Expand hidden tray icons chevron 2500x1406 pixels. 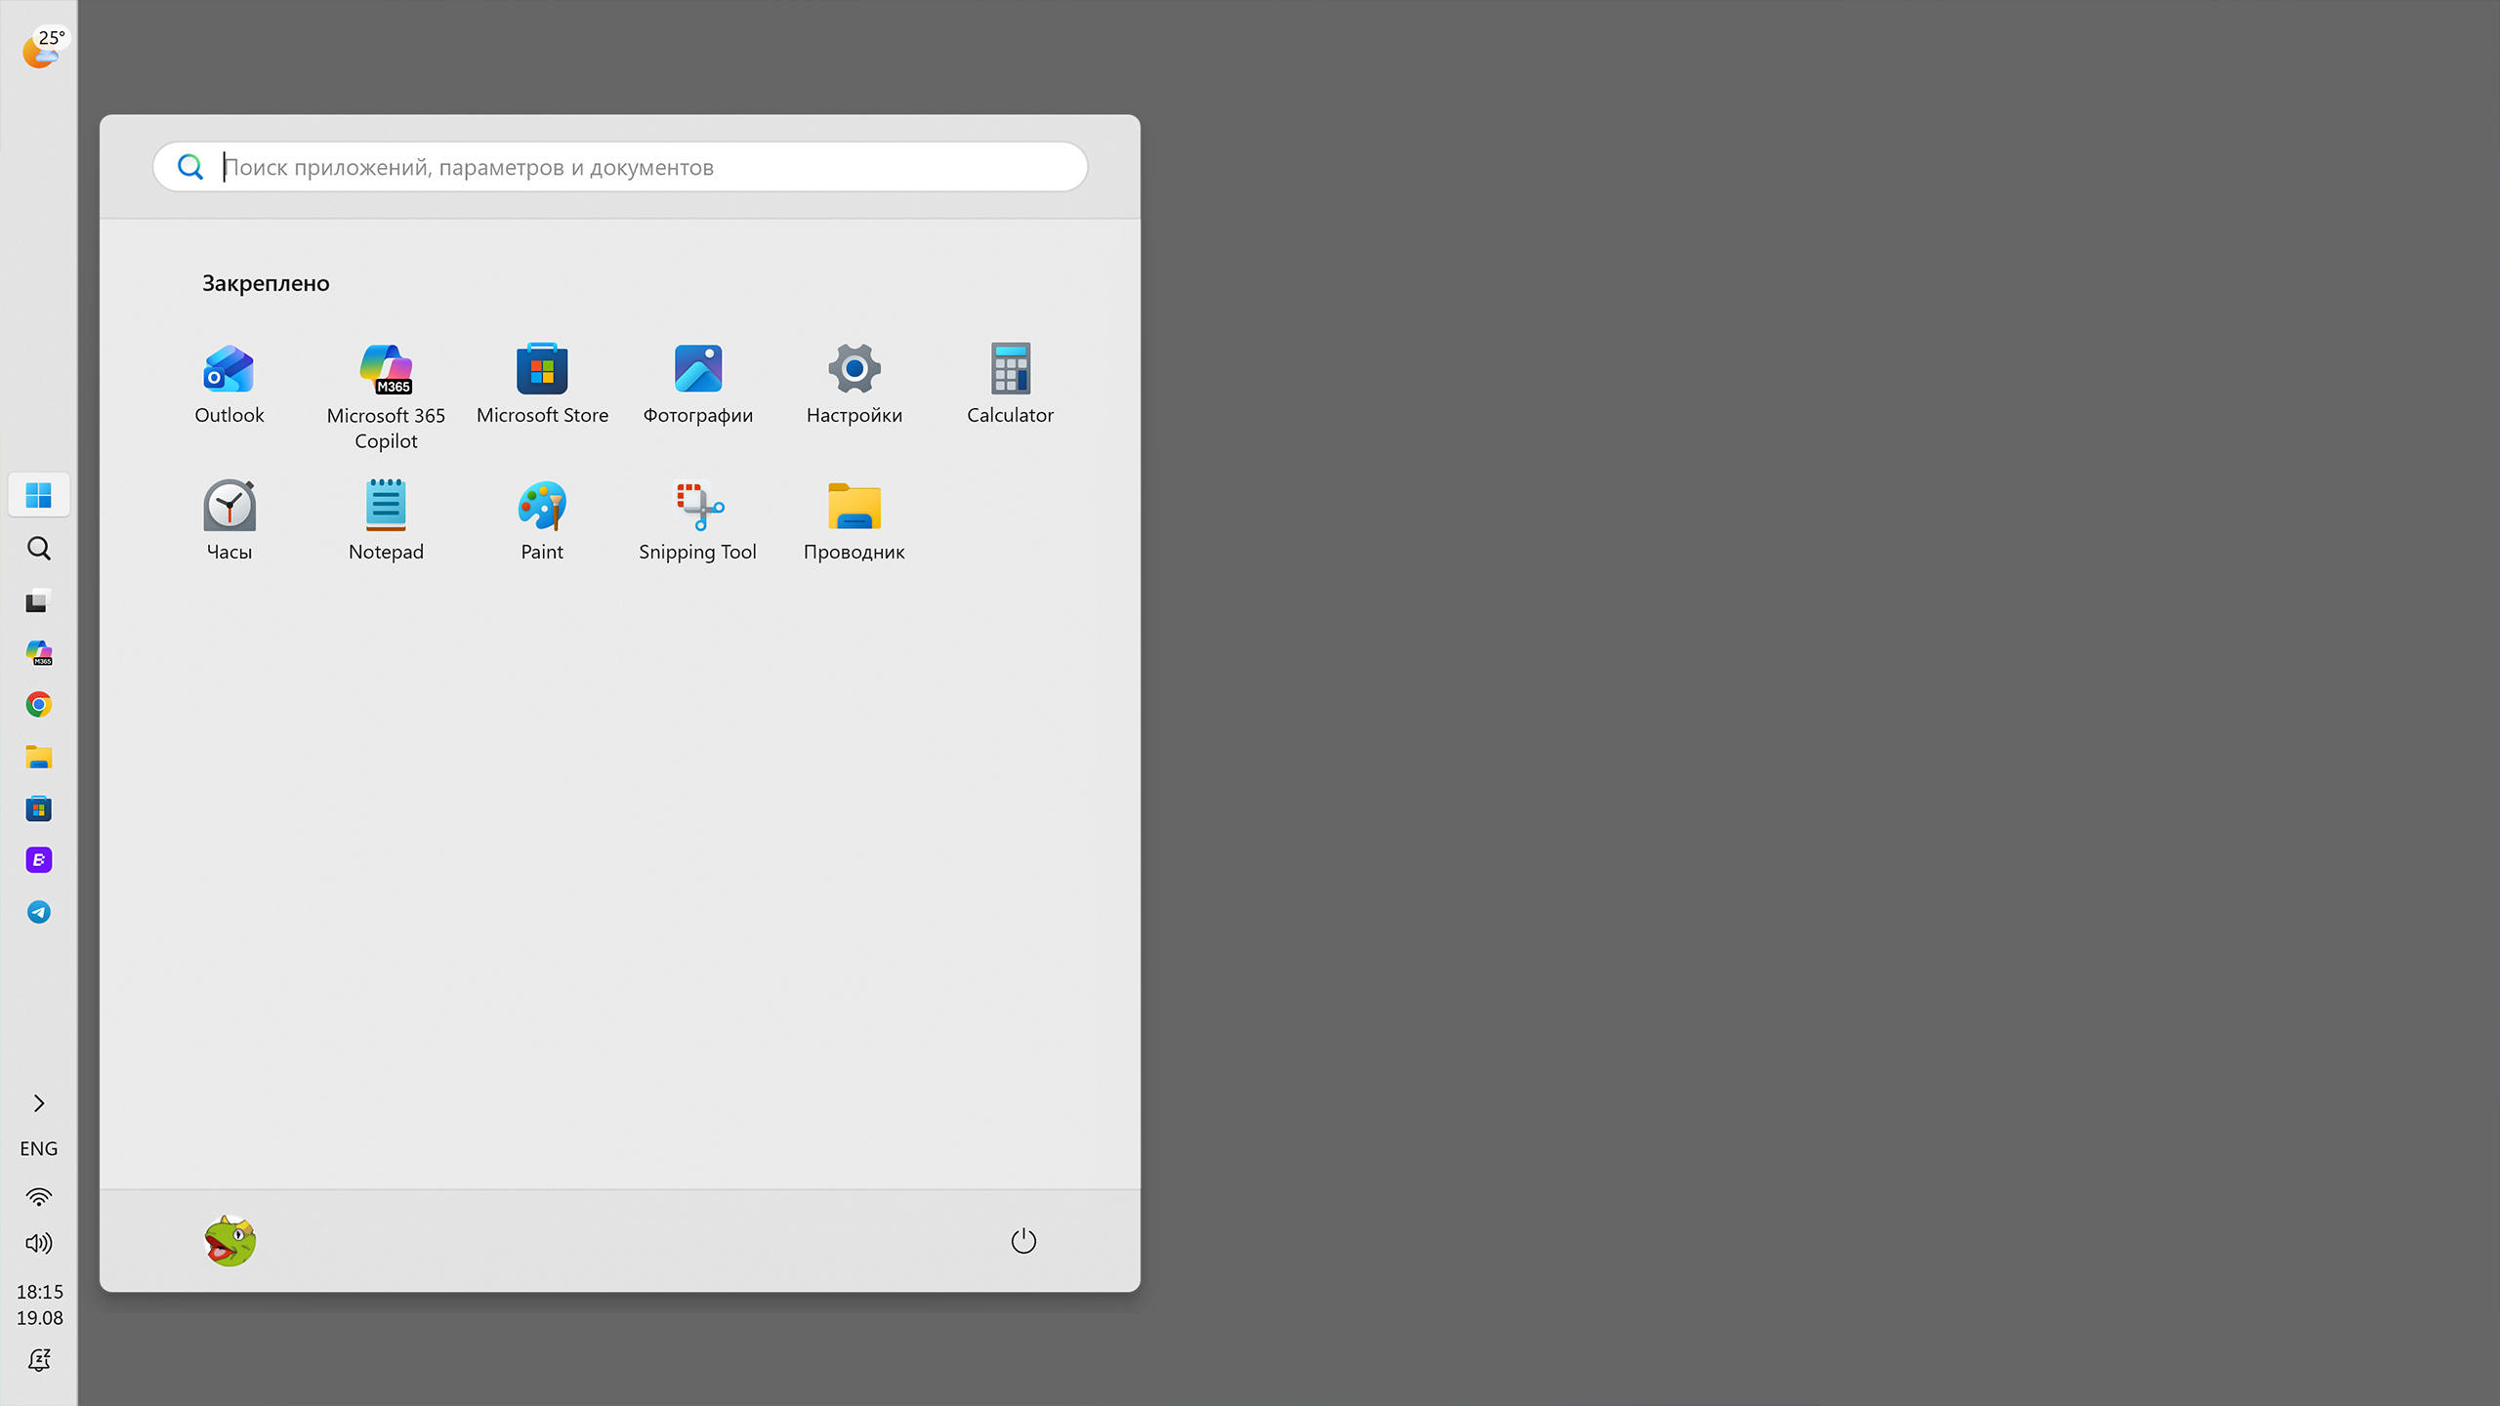[x=39, y=1103]
